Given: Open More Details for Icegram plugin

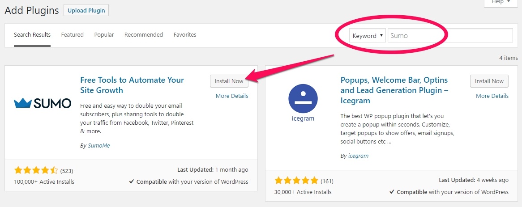Looking at the screenshot, I should pos(492,96).
